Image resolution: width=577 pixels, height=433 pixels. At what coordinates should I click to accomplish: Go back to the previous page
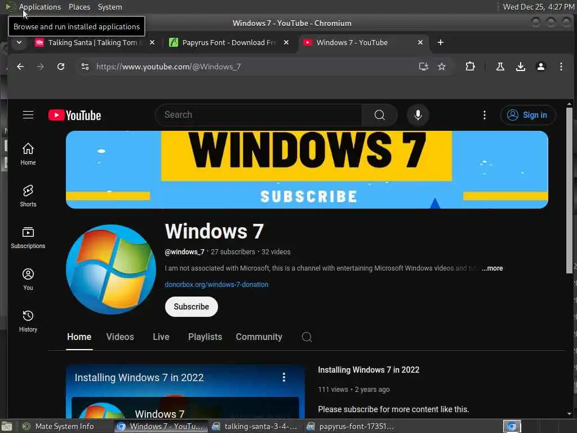click(x=20, y=67)
